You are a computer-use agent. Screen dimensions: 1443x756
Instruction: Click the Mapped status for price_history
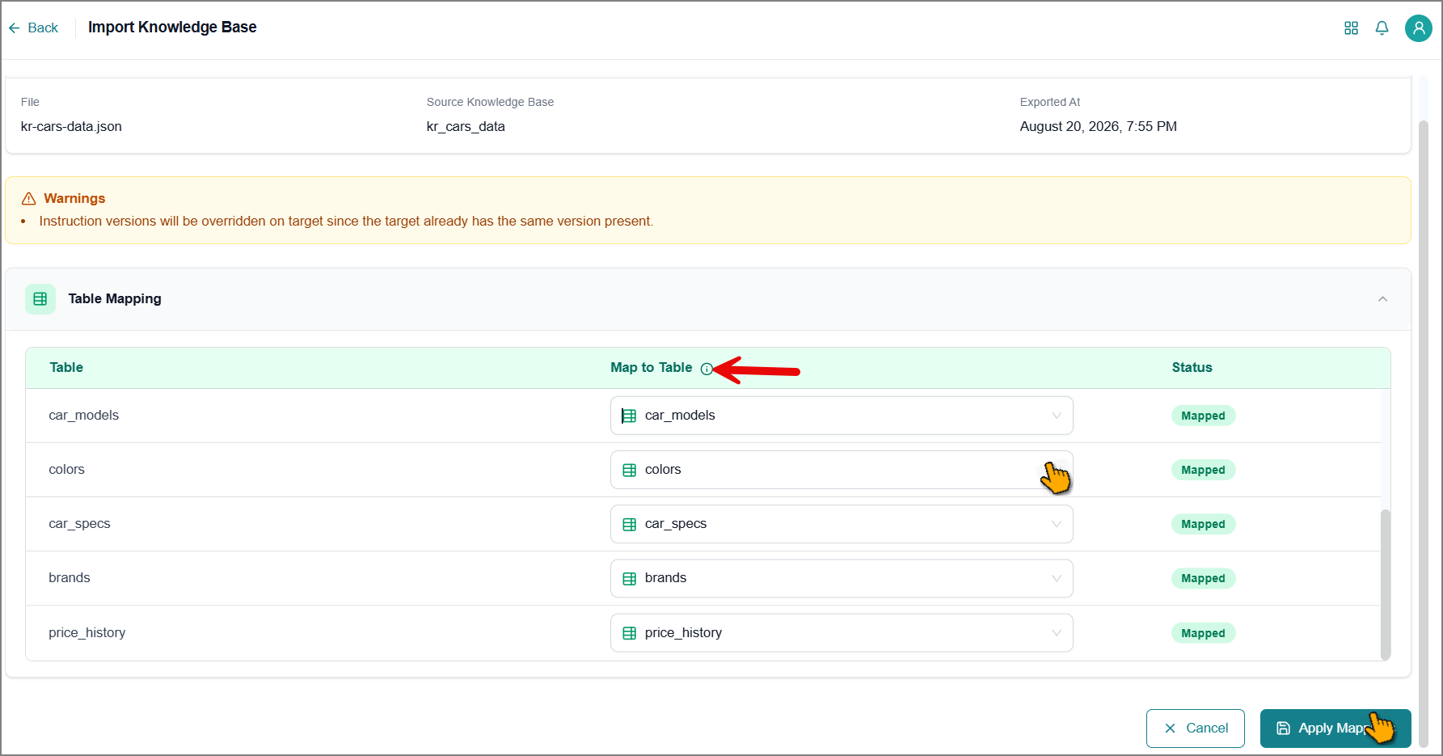tap(1203, 633)
